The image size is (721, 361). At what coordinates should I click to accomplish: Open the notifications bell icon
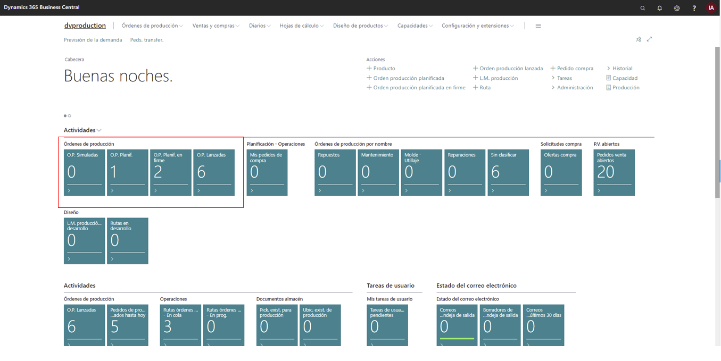[660, 8]
